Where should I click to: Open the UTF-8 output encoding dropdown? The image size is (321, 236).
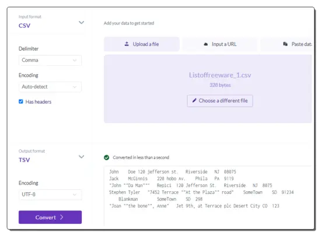50,195
